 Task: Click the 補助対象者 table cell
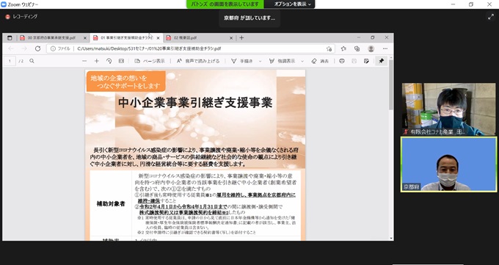tap(111, 203)
